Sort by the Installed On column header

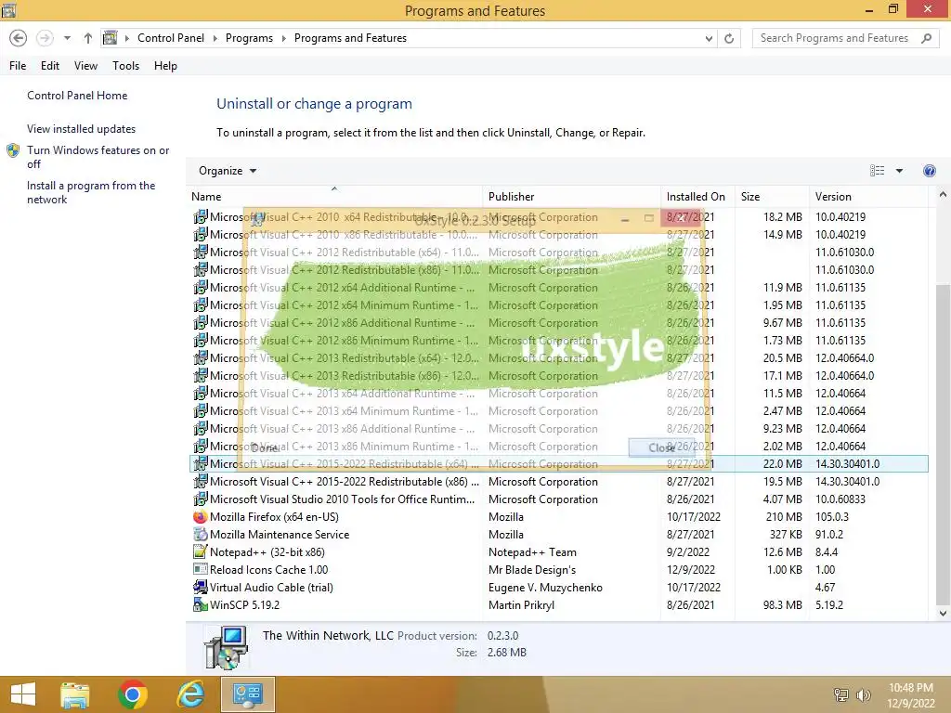pos(697,197)
